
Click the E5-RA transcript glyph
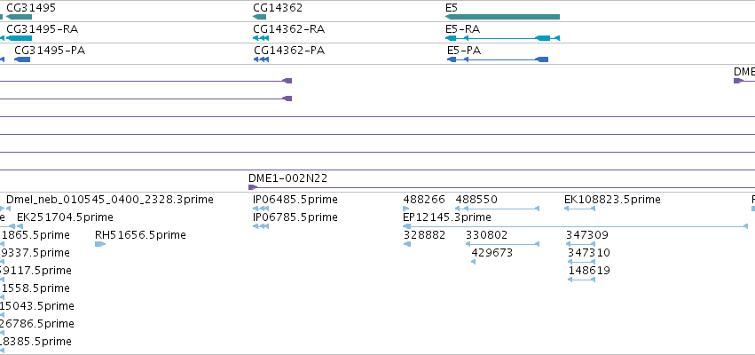[x=502, y=38]
